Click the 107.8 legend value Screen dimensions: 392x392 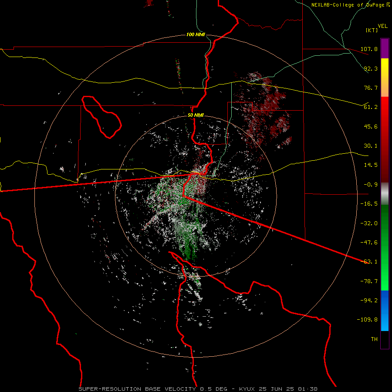pos(369,49)
